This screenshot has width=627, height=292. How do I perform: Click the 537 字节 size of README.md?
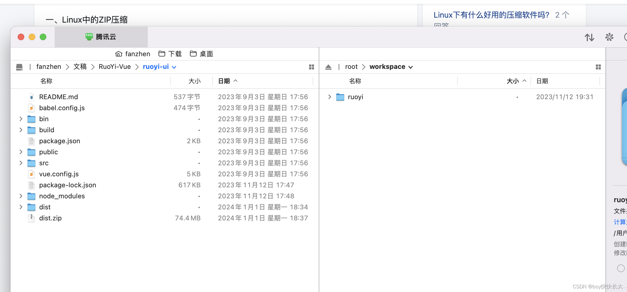coord(187,97)
